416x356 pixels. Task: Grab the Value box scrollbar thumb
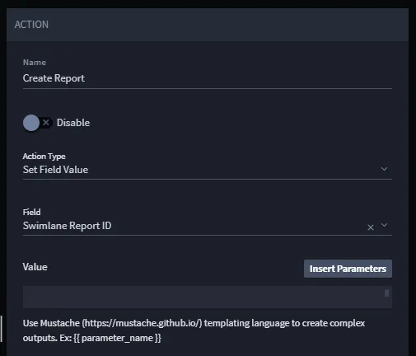tap(386, 293)
